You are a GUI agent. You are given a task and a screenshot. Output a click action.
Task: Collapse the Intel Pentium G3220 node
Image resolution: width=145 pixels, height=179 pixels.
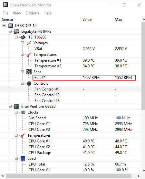[10, 107]
